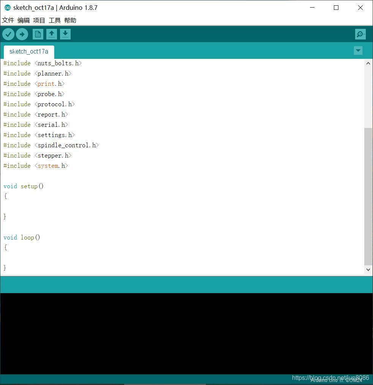This screenshot has height=385, width=373.
Task: Open the 编辑 menu
Action: 24,20
